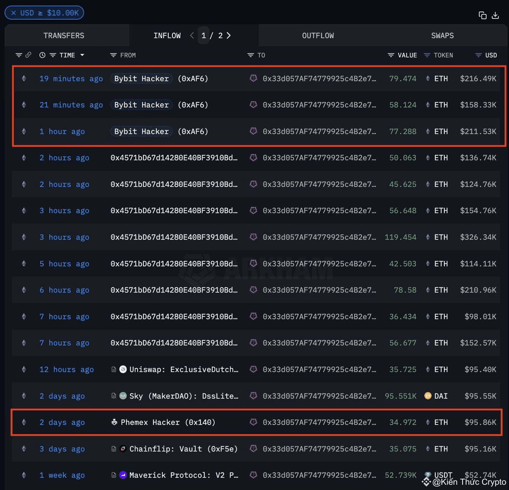The image size is (509, 490).
Task: Click the clock icon beside TIME
Action: [42, 55]
